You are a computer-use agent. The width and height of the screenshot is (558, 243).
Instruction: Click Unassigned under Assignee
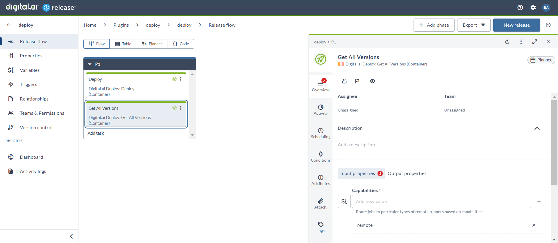pyautogui.click(x=348, y=110)
